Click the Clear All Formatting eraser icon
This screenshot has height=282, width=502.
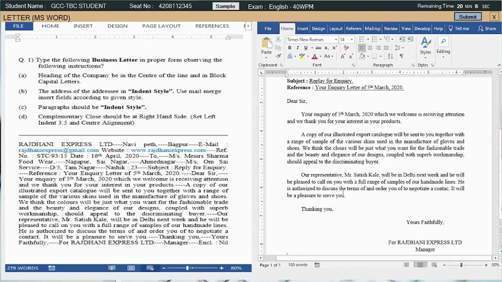(x=346, y=48)
